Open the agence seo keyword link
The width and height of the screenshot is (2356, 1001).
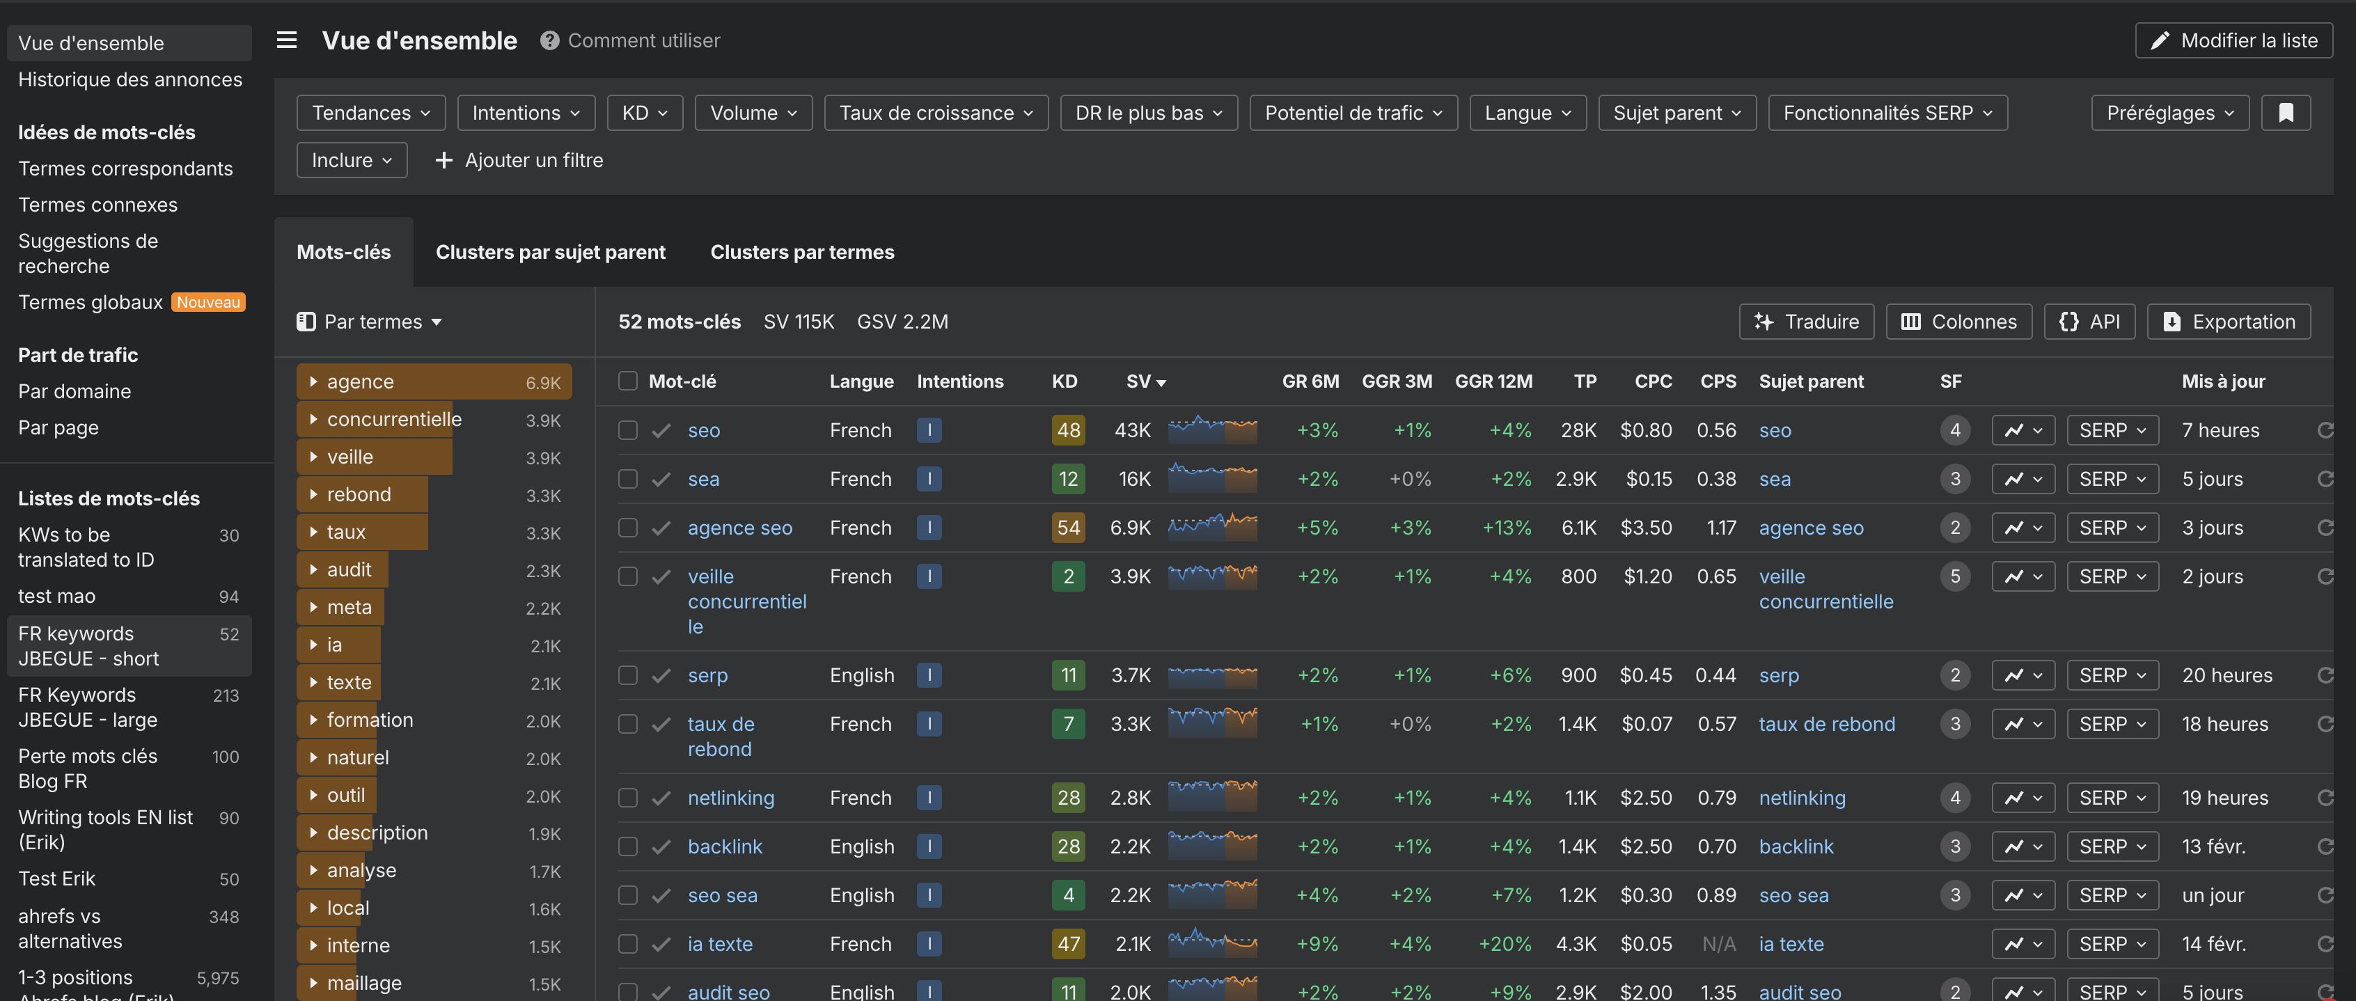740,528
